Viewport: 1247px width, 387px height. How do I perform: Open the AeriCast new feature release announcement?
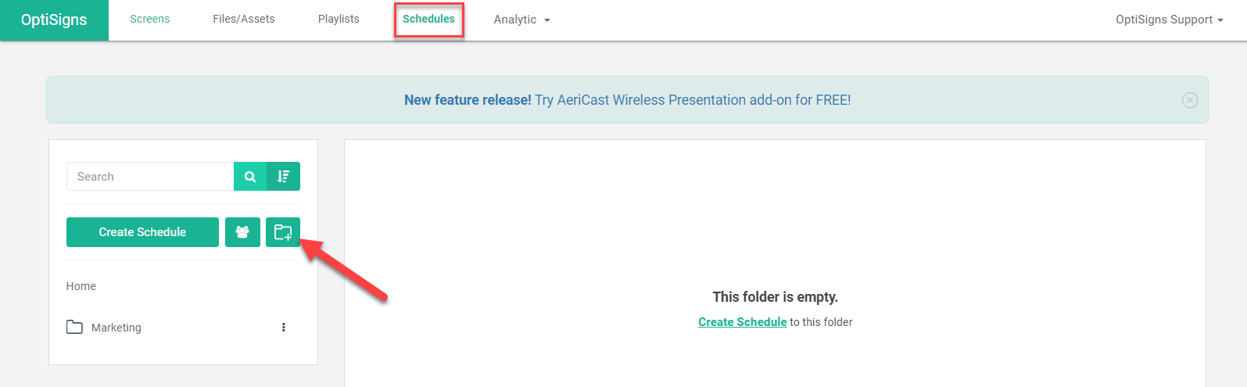[627, 100]
